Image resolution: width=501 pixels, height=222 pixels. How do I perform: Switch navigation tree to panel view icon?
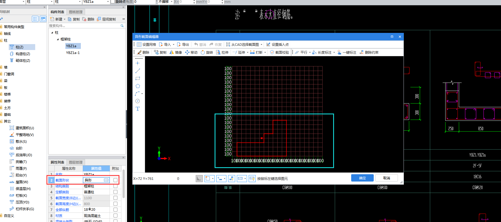[43, 19]
